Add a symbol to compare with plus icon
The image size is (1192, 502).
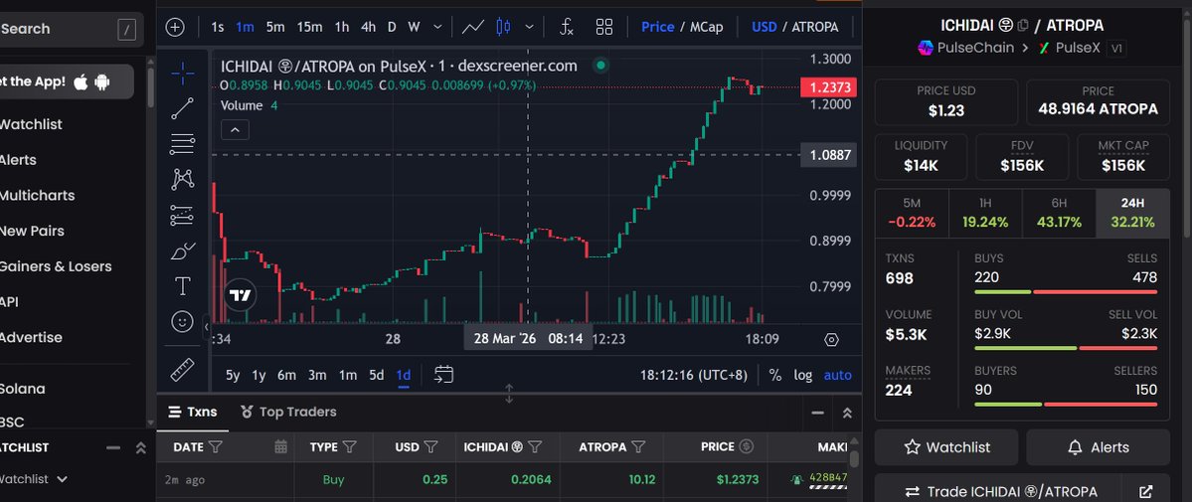tap(175, 28)
